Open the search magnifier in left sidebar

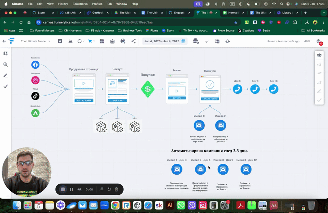[x=6, y=65]
